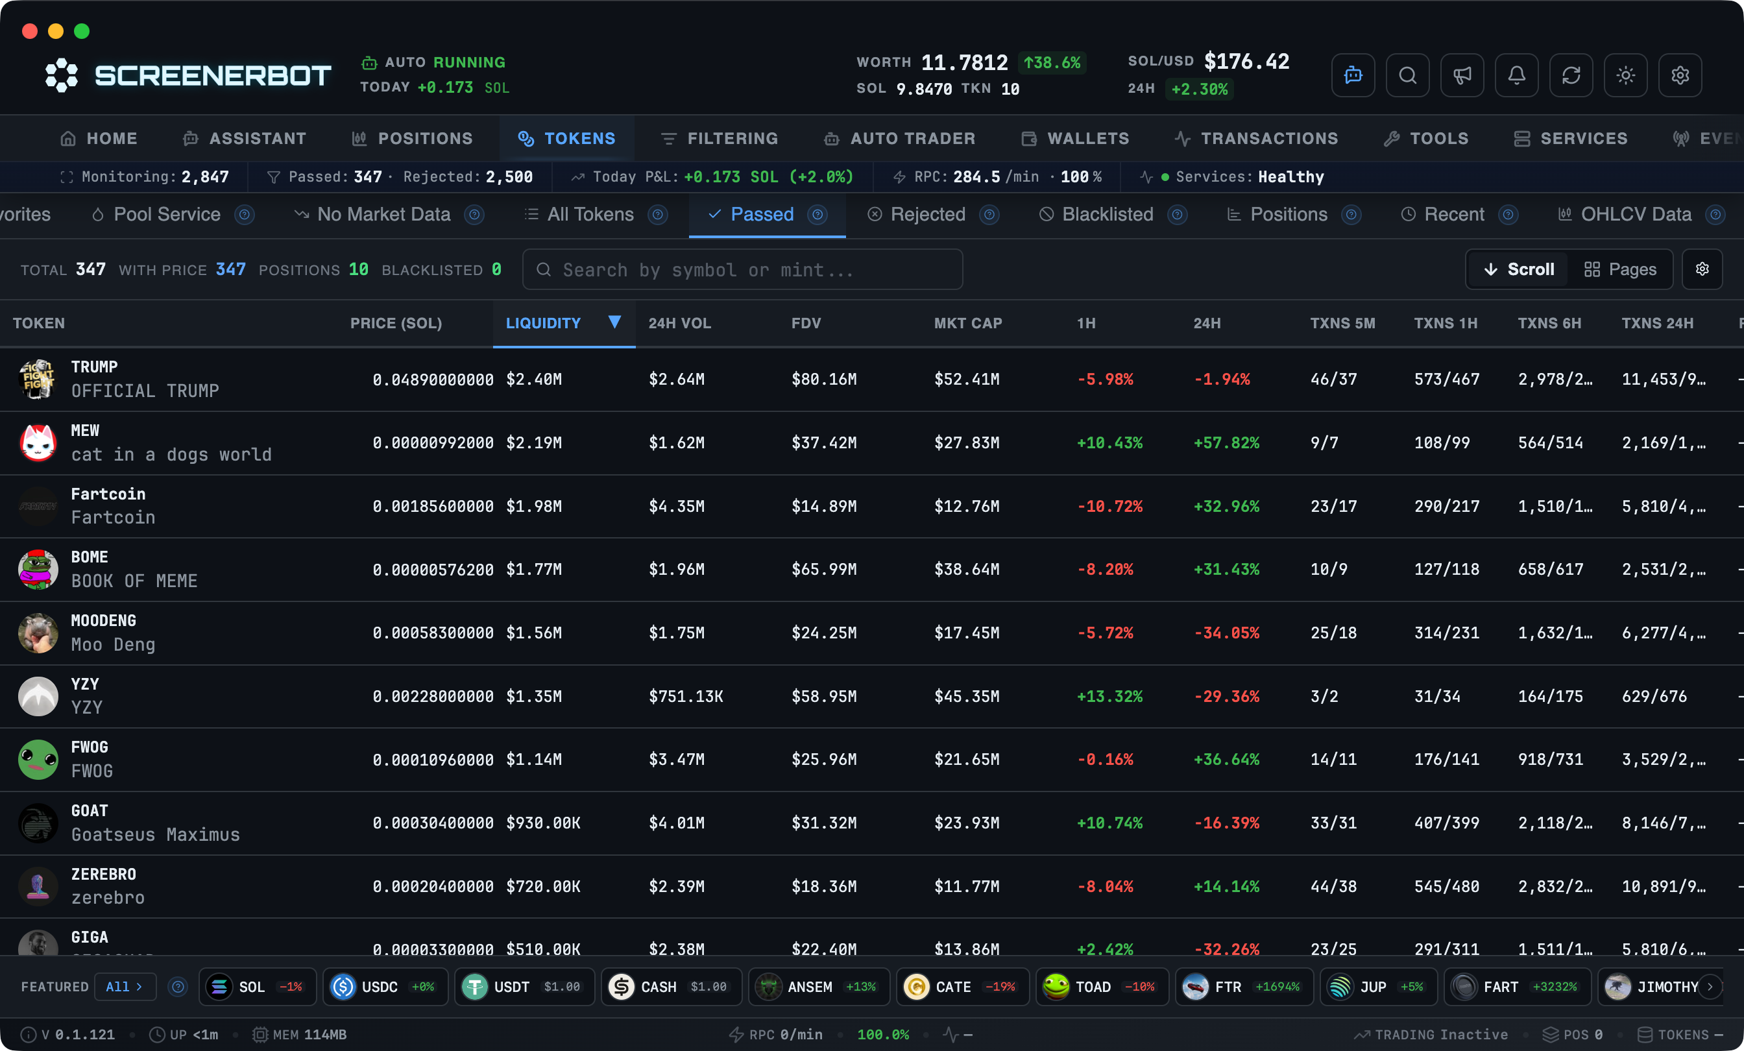Switch view mode to Pages
The image size is (1744, 1051).
click(1620, 269)
